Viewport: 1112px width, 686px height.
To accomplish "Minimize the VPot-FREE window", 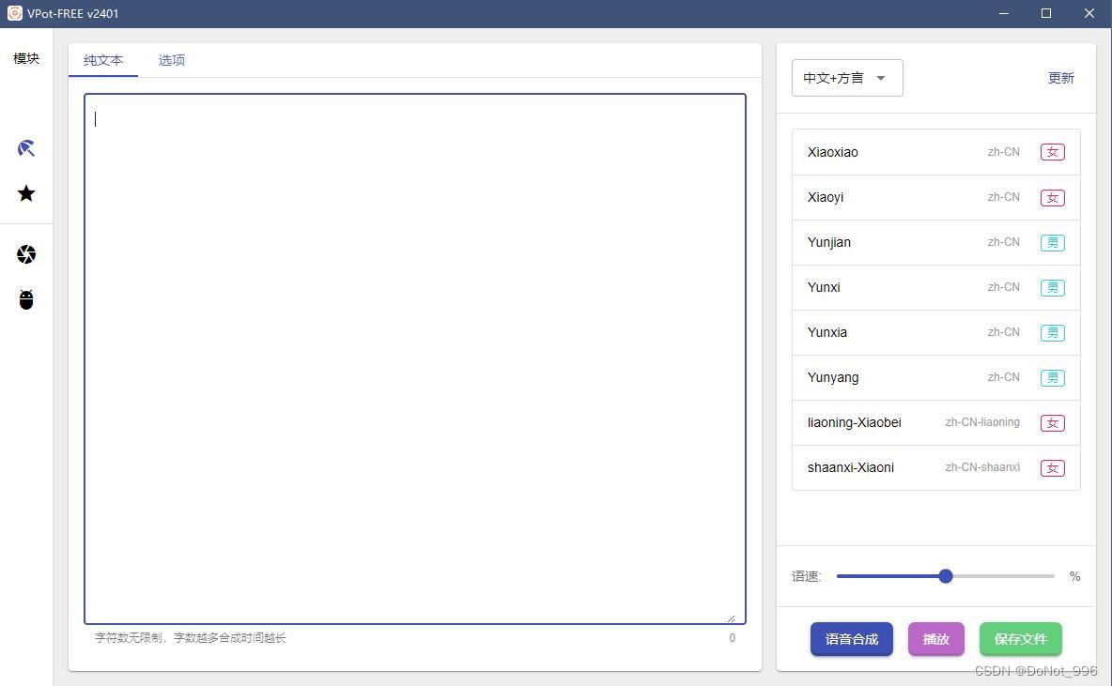I will pyautogui.click(x=1003, y=13).
